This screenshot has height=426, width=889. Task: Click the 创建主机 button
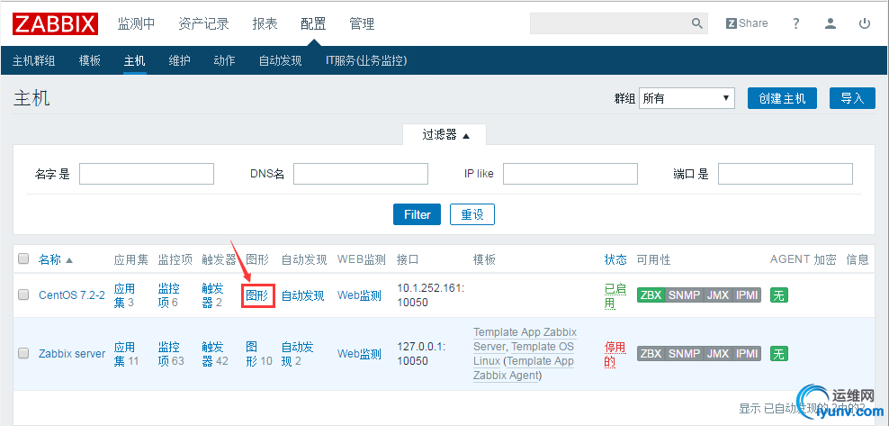coord(783,98)
